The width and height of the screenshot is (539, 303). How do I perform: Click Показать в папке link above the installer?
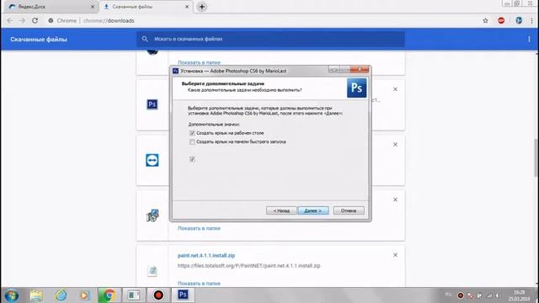(199, 62)
